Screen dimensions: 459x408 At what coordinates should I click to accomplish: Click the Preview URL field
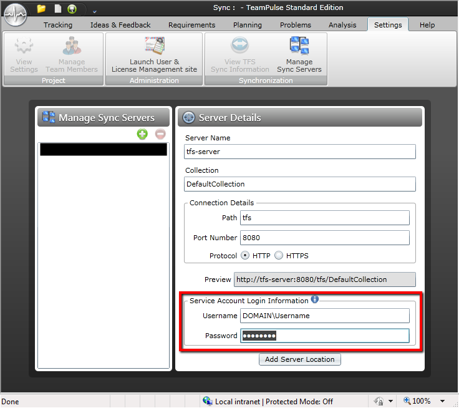pyautogui.click(x=325, y=279)
